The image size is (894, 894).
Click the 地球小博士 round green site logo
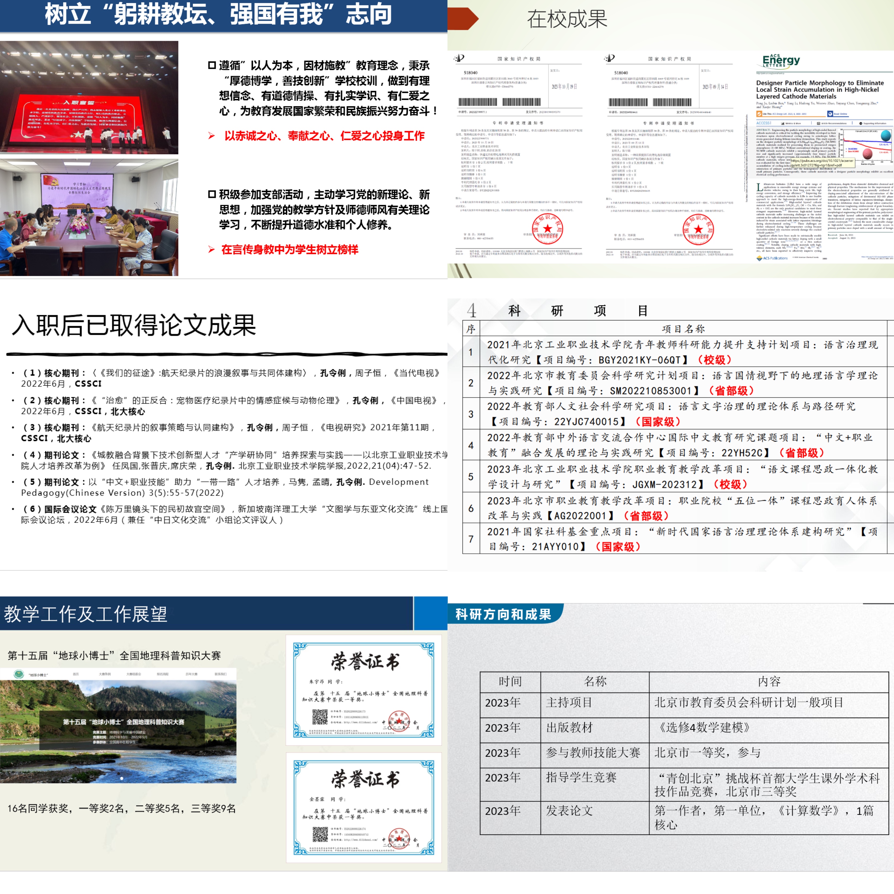coord(19,674)
